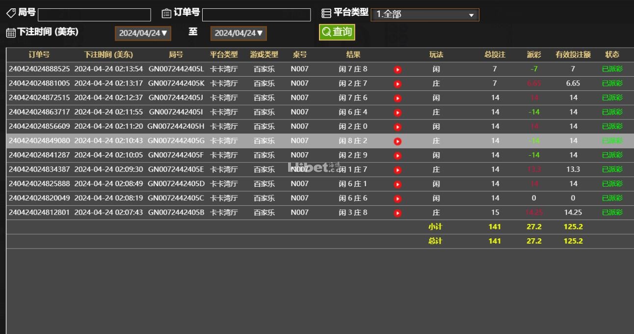Click the play icon for round GN0072442405H
Screen dimensions: 634x334
point(397,127)
